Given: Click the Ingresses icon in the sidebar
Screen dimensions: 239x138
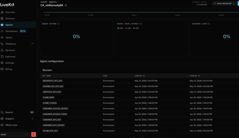Looking at the screenshot, I should click(2, 57).
